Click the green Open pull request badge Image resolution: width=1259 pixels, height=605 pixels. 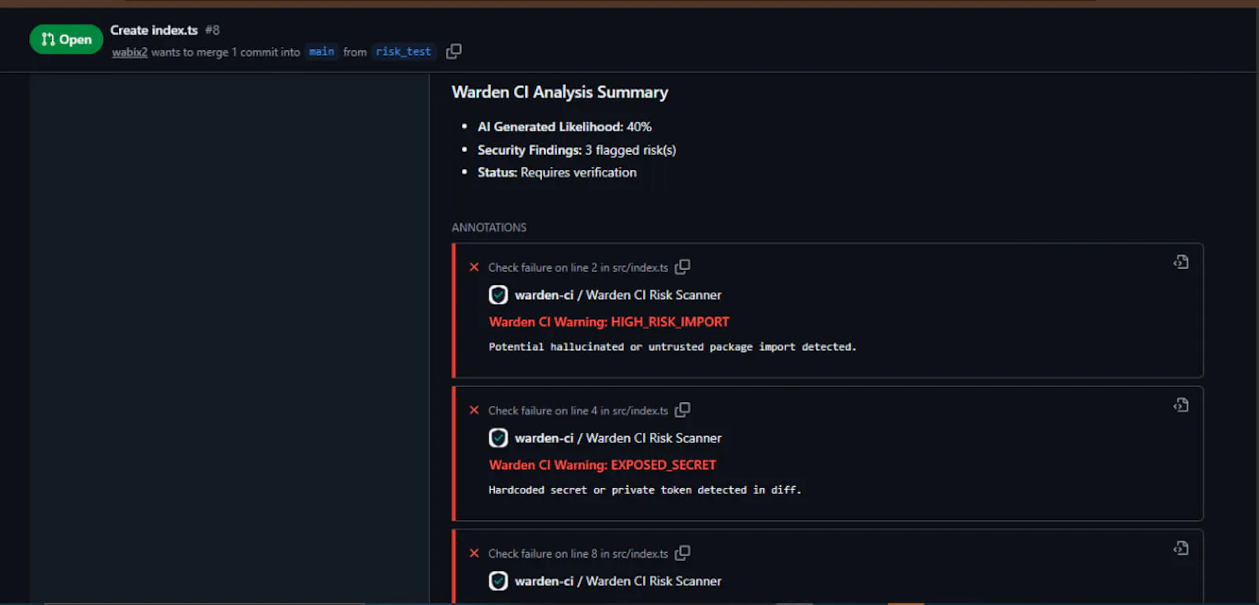66,39
